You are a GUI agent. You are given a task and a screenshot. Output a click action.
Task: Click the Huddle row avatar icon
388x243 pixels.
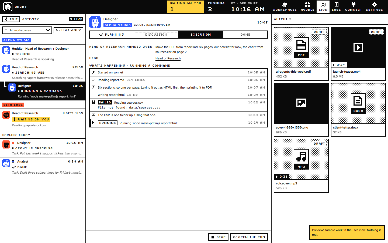pos(6,50)
